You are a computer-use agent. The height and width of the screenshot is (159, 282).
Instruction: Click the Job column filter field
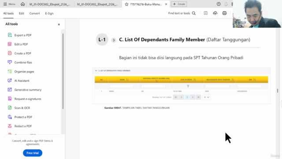point(249,86)
